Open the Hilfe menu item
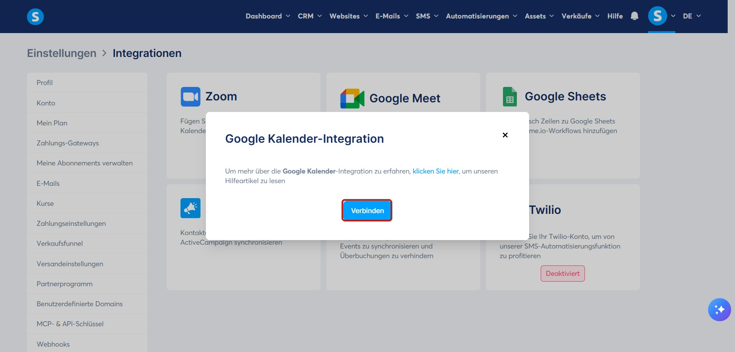 tap(615, 16)
